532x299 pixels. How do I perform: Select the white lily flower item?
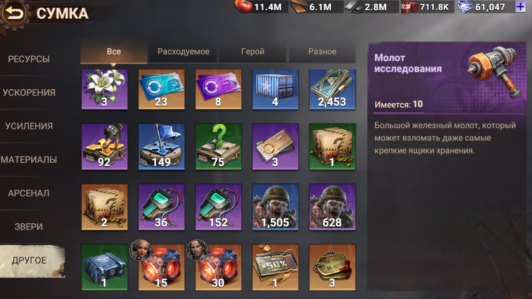point(104,89)
